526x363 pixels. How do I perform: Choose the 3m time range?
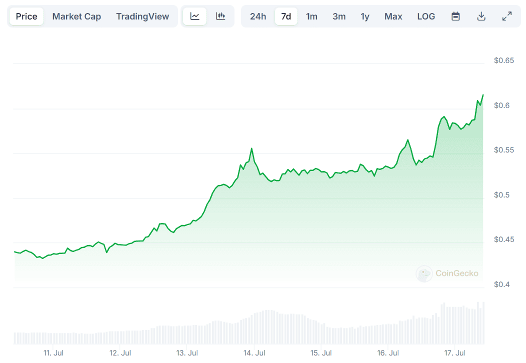(x=339, y=16)
